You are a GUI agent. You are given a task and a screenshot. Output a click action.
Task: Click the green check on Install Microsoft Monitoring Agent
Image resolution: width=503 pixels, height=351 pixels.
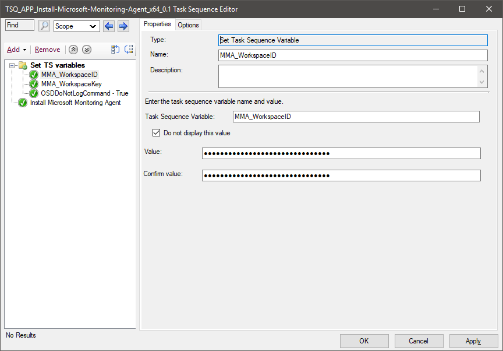(22, 103)
